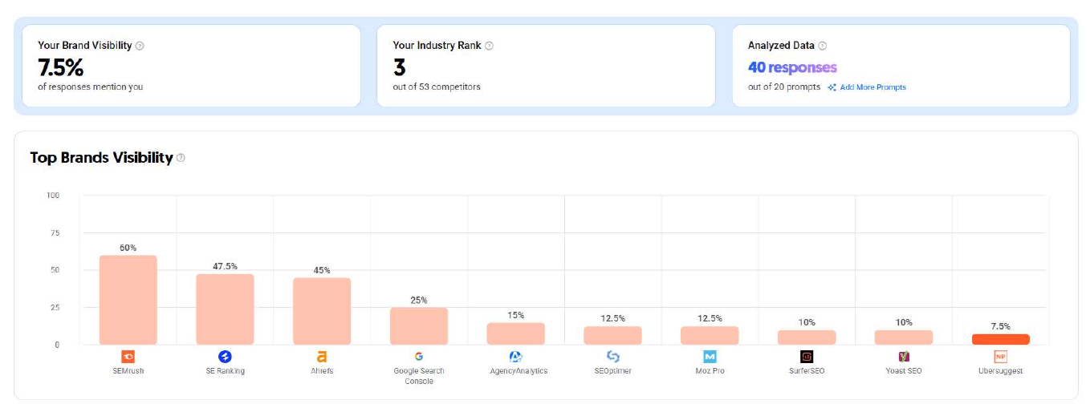Select the Yoast SEO 10% bar
Screen dimensions: 1090x416
coord(904,337)
